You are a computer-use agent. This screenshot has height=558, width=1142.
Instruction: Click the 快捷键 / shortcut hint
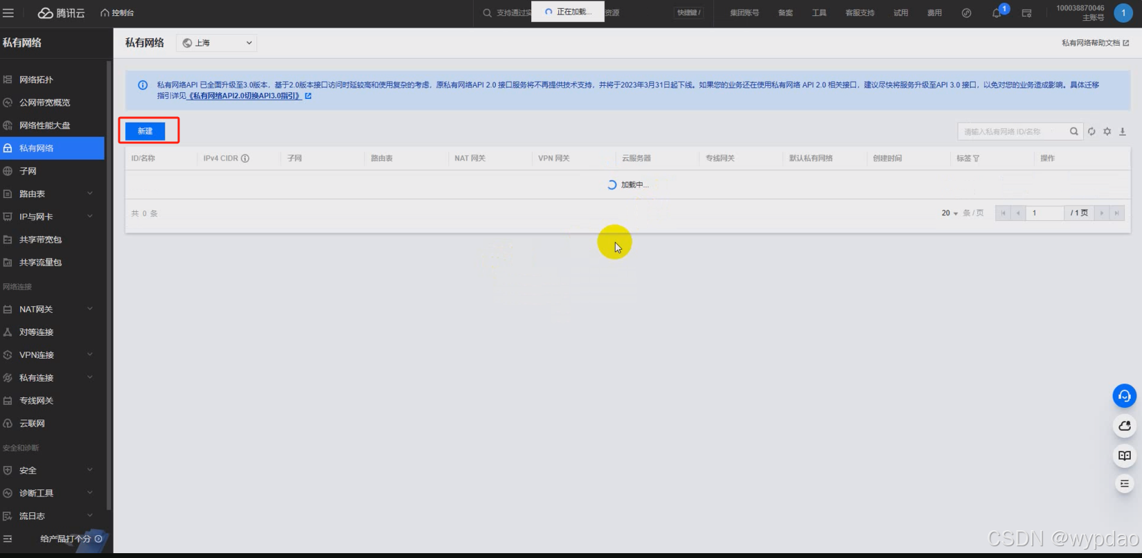(689, 12)
